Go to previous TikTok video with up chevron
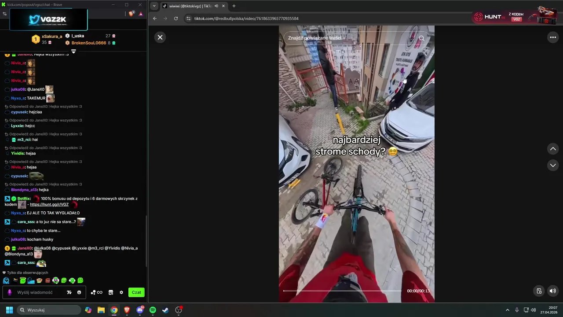The image size is (563, 317). point(553,149)
